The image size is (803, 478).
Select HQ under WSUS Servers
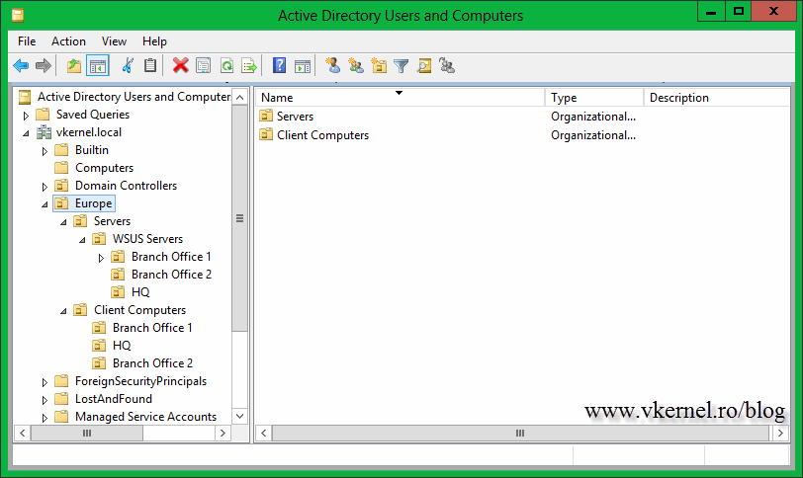click(140, 292)
